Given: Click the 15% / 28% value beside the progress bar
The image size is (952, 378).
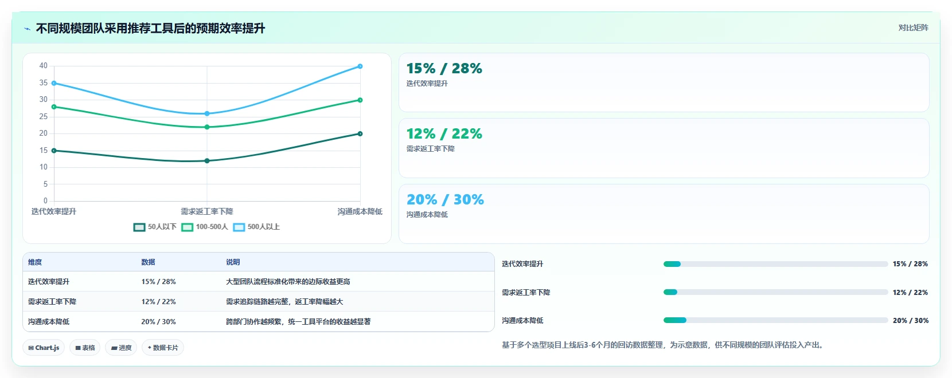Looking at the screenshot, I should click(x=910, y=264).
